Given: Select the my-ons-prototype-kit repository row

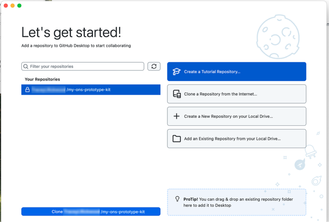Looking at the screenshot, I should point(91,89).
